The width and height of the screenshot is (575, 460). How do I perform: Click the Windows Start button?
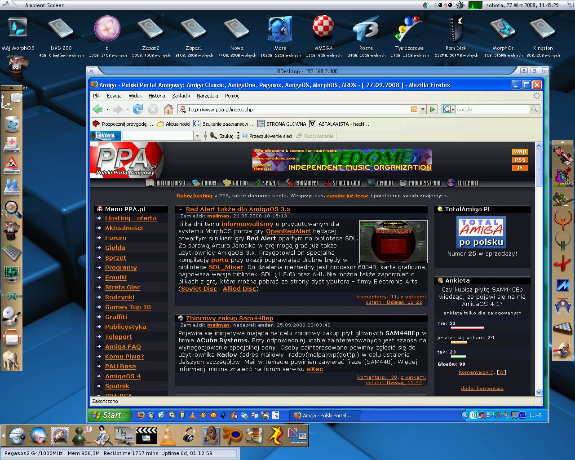(x=109, y=415)
